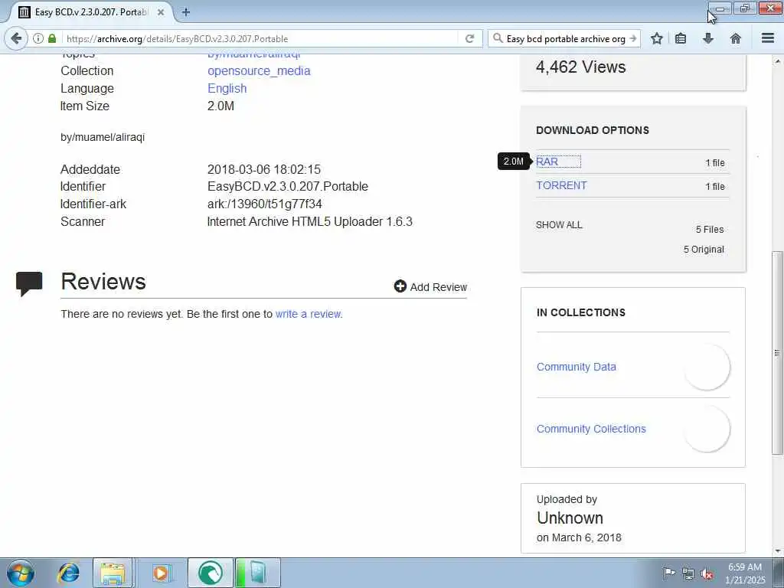Click the network tray icon

688,573
